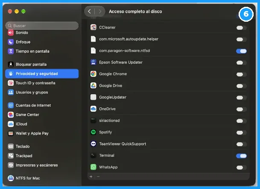
Task: Open Wallet y Apple Pay settings
Action: (42, 133)
